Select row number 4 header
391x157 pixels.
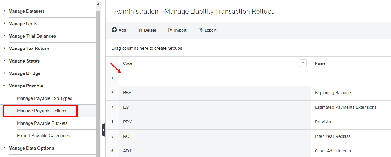pos(112,122)
